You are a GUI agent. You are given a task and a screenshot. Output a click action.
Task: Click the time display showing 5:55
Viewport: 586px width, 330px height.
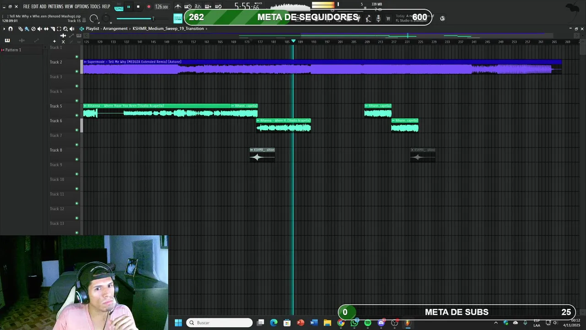tap(247, 6)
